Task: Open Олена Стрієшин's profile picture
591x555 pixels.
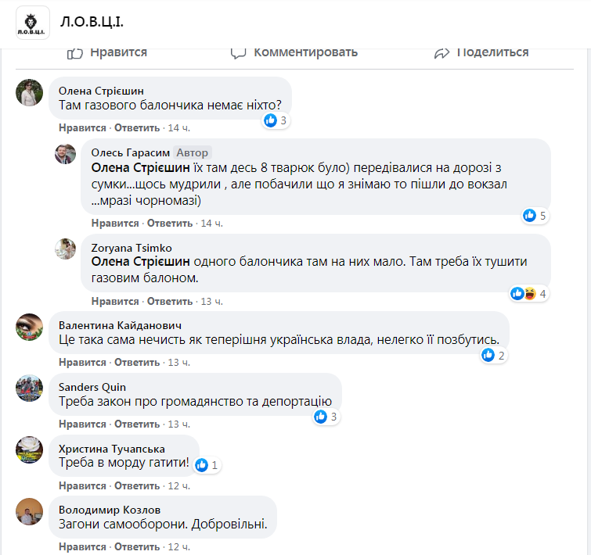Action: click(x=30, y=92)
